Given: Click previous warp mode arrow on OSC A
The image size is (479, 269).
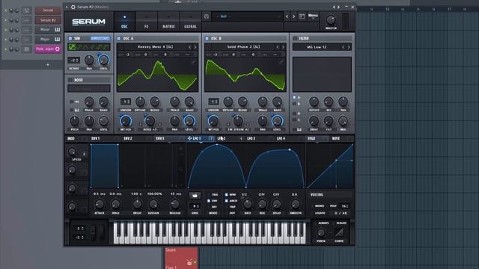Looking at the screenshot, I should tap(141, 125).
